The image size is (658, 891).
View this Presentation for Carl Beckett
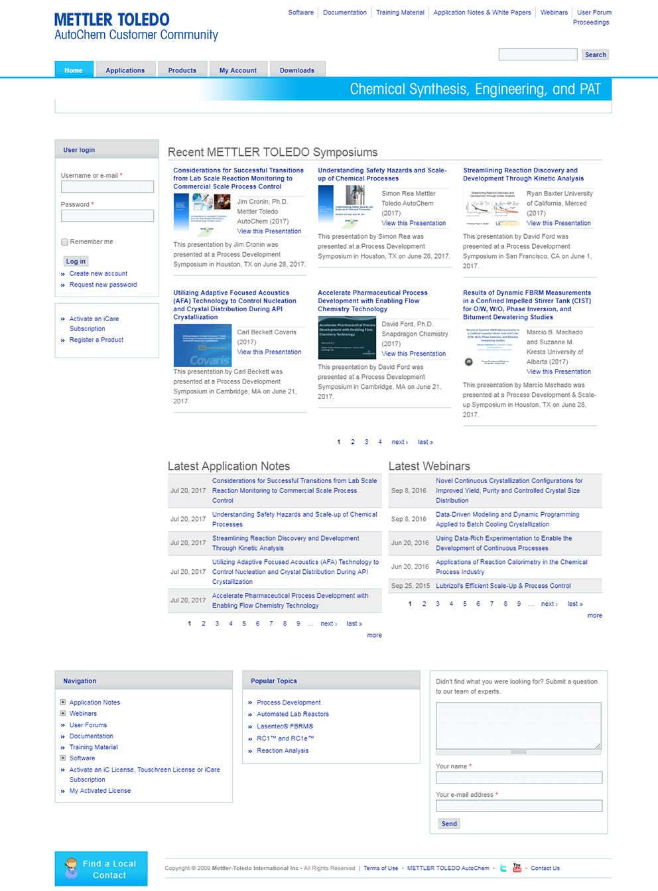point(269,352)
